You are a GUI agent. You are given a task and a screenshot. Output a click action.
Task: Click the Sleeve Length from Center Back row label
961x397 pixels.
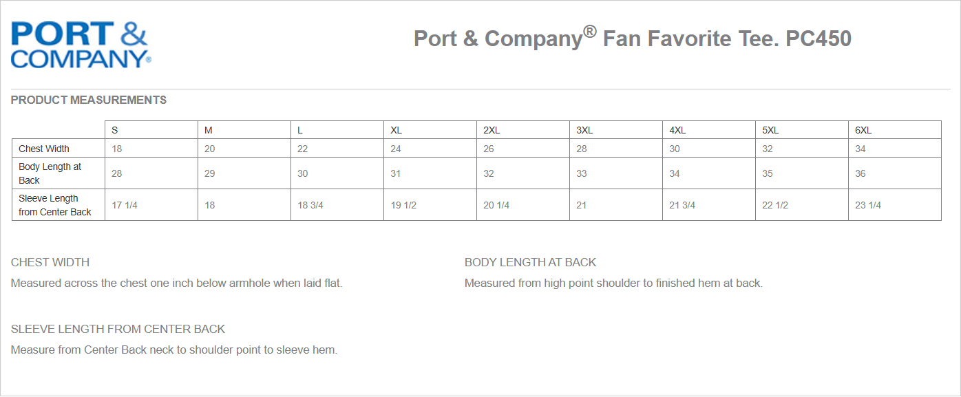(x=55, y=205)
